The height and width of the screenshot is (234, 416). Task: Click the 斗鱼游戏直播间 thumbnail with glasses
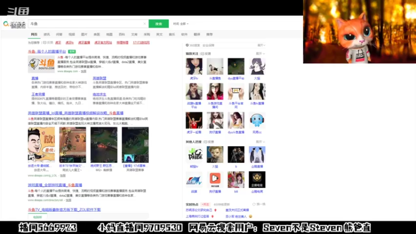pyautogui.click(x=215, y=92)
